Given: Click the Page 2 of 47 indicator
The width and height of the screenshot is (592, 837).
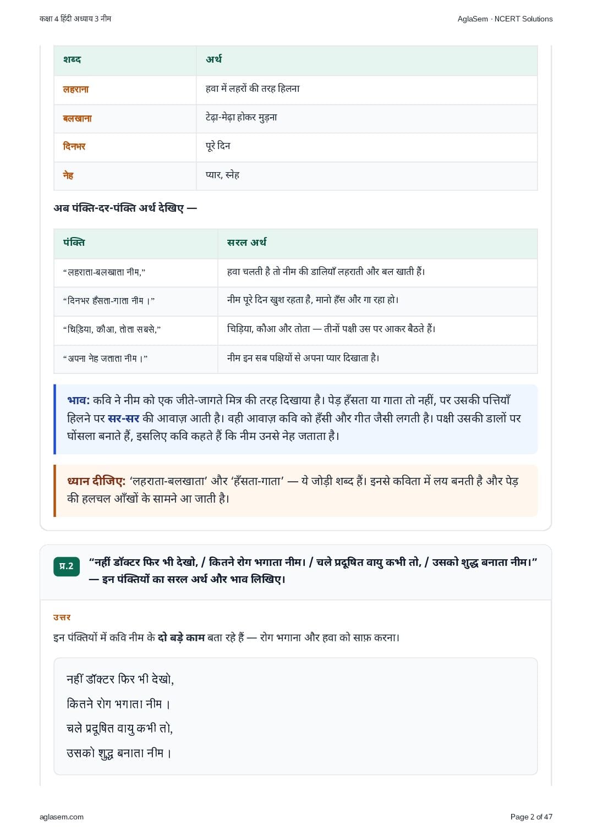Looking at the screenshot, I should [x=531, y=817].
